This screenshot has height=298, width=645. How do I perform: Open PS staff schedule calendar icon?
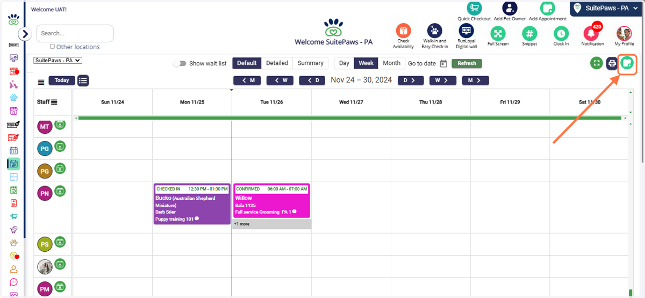point(60,242)
